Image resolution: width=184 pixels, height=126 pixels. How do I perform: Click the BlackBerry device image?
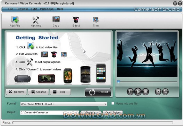(x=85, y=75)
